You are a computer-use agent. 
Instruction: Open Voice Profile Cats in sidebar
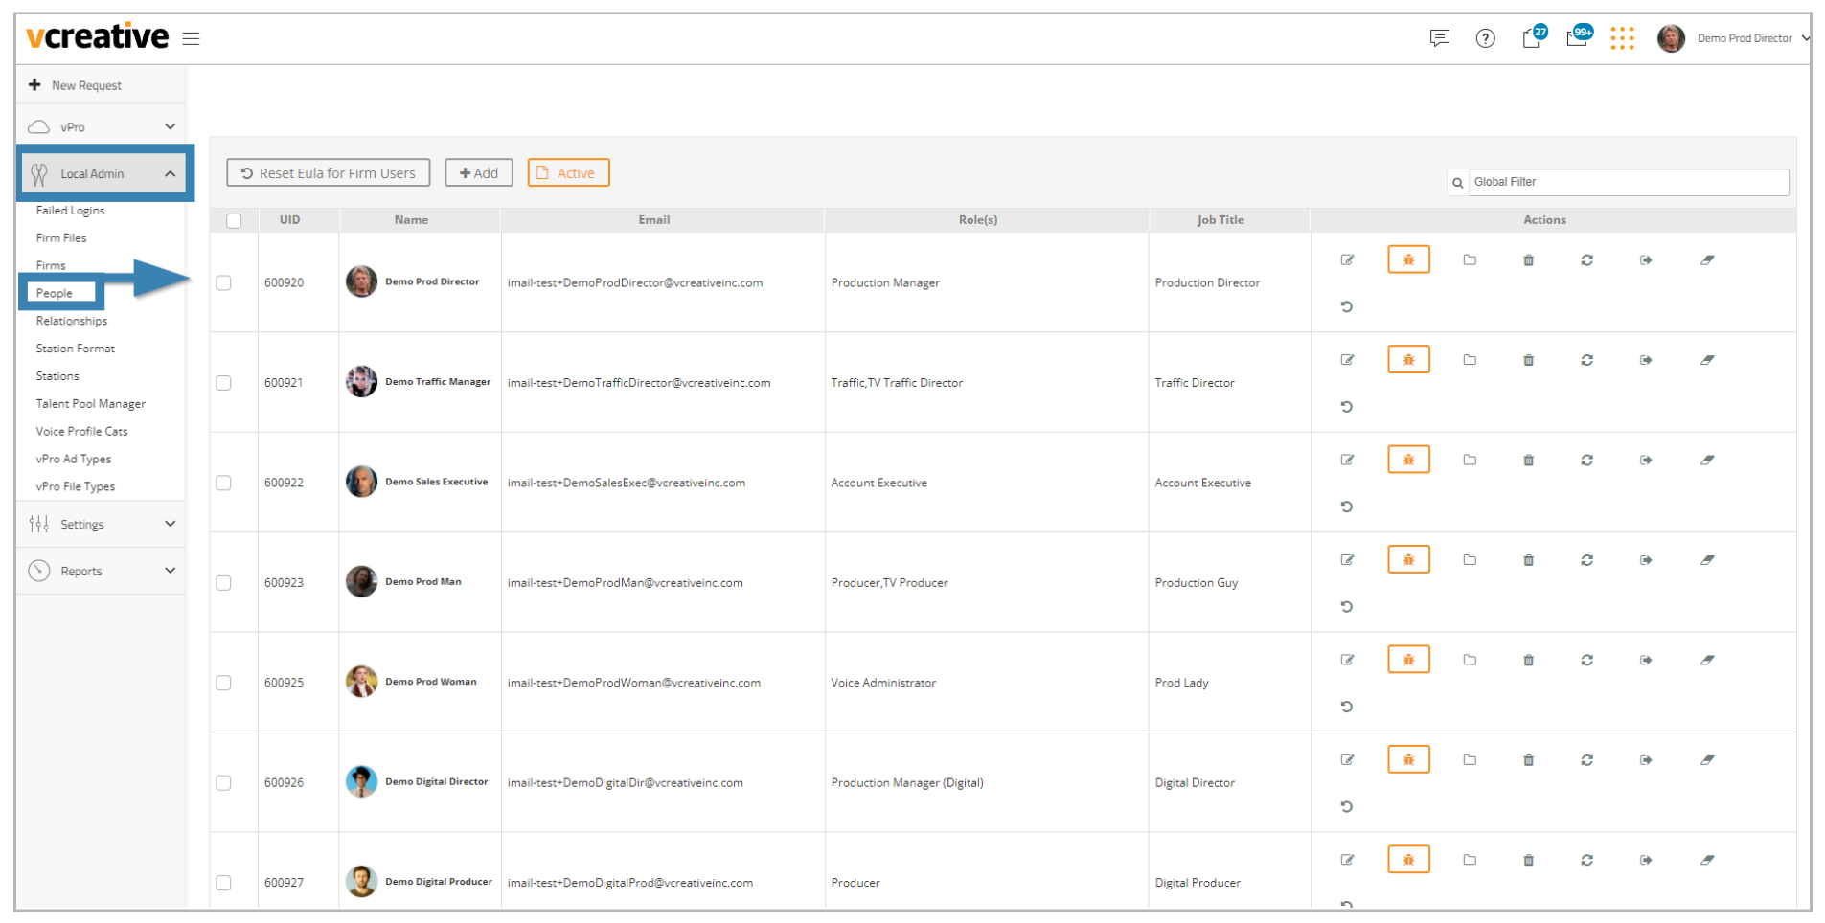point(81,432)
